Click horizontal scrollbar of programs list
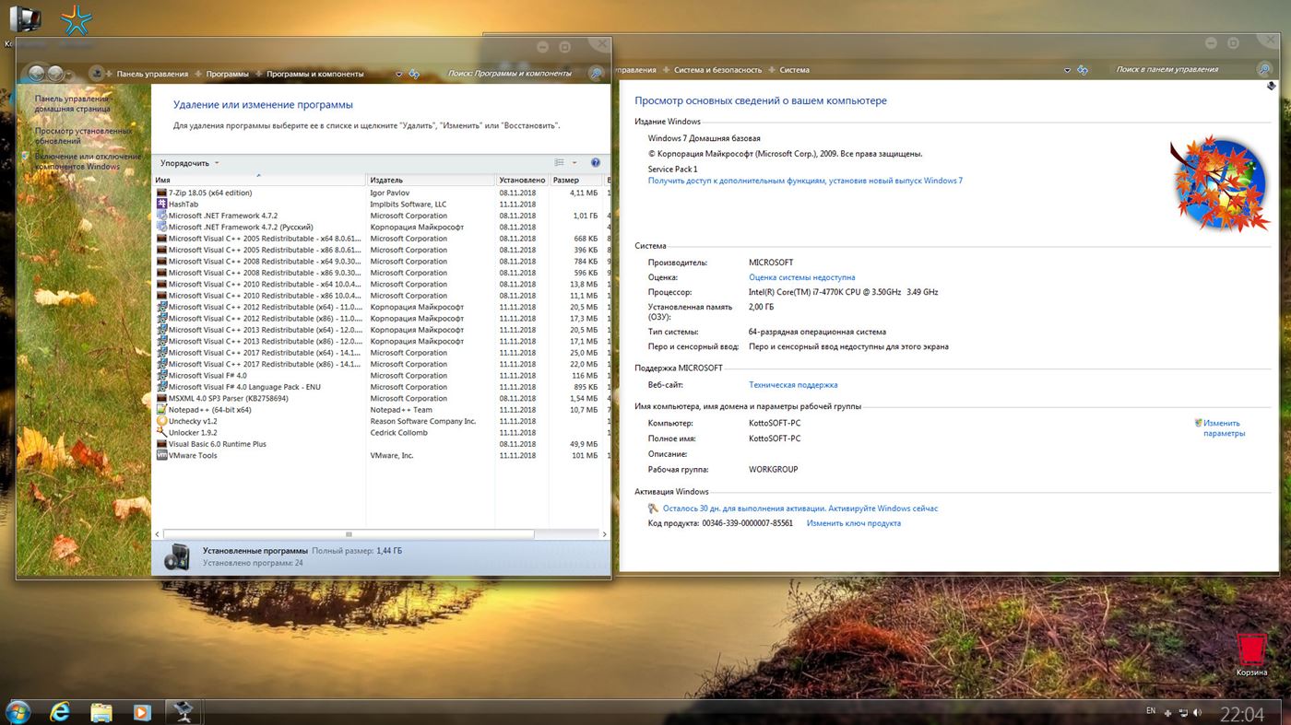Screen dimensions: 1291x725 pyautogui.click(x=349, y=534)
